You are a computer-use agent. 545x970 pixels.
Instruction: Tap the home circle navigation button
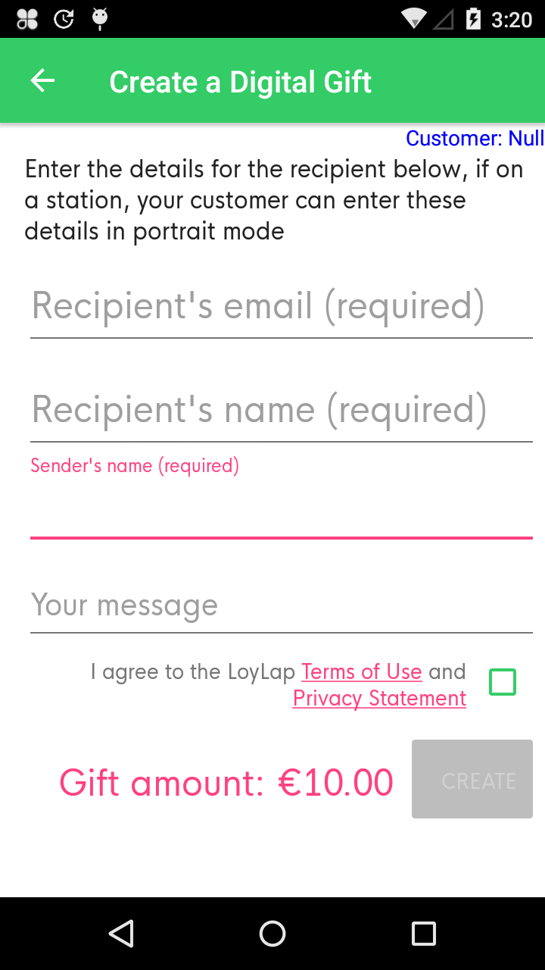[x=272, y=934]
